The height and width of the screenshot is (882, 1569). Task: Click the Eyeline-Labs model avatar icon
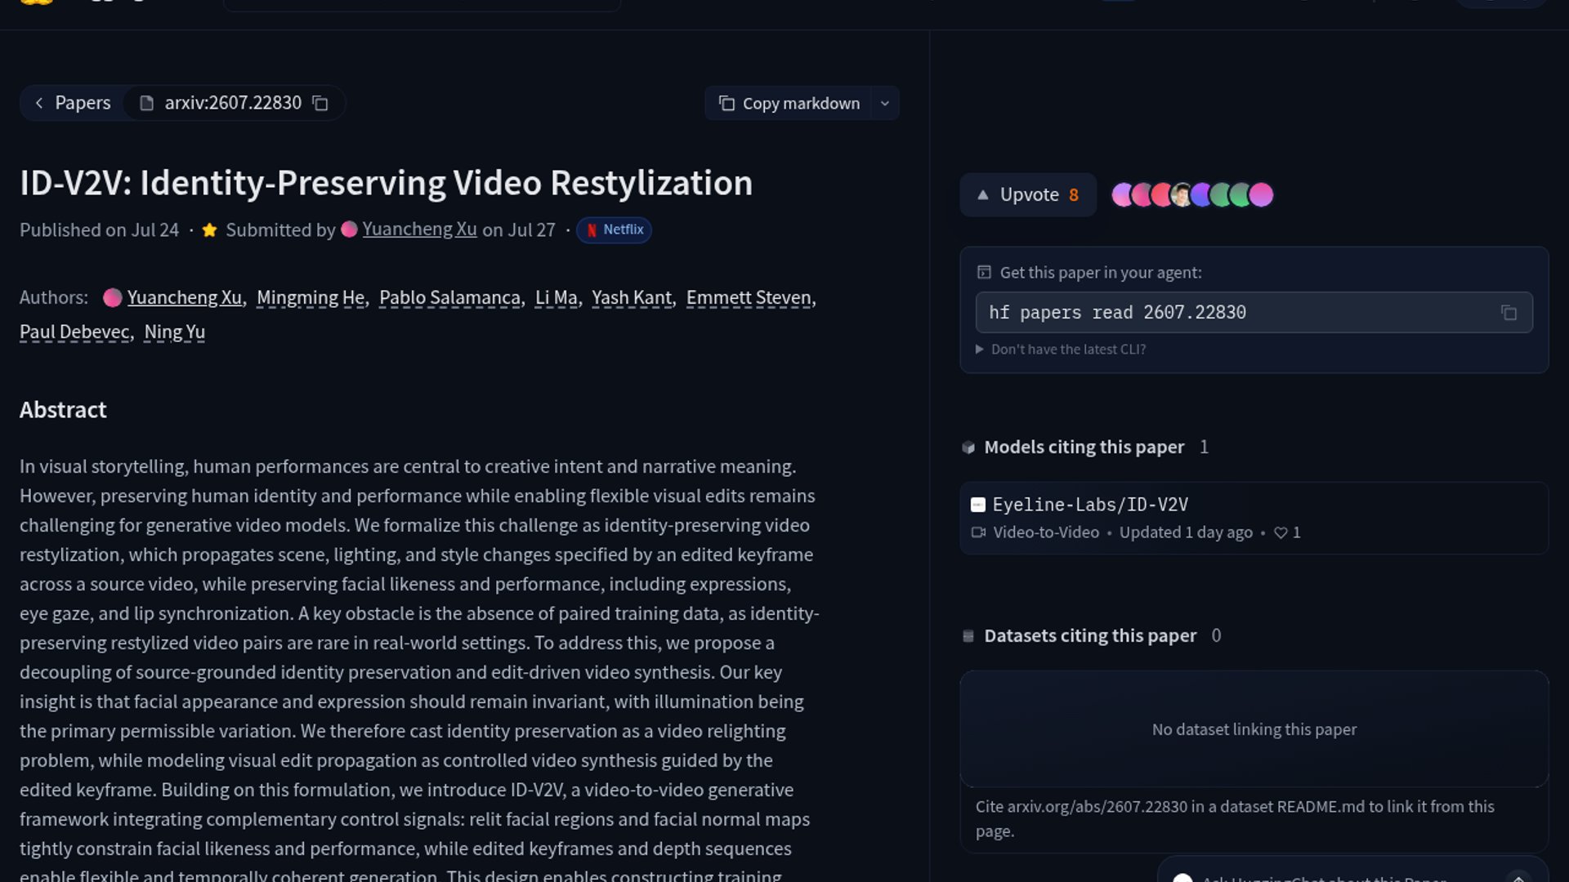(x=977, y=505)
